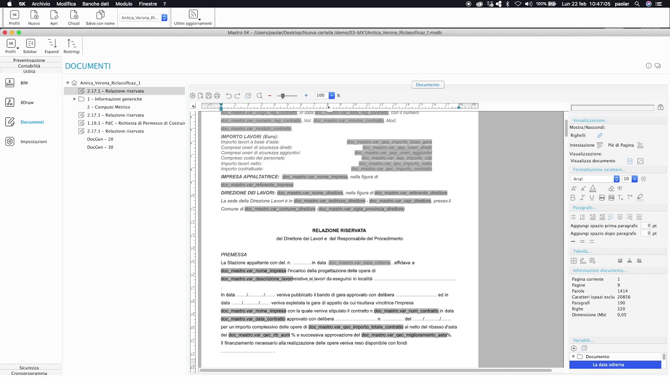Open the Modulo menu

[124, 4]
